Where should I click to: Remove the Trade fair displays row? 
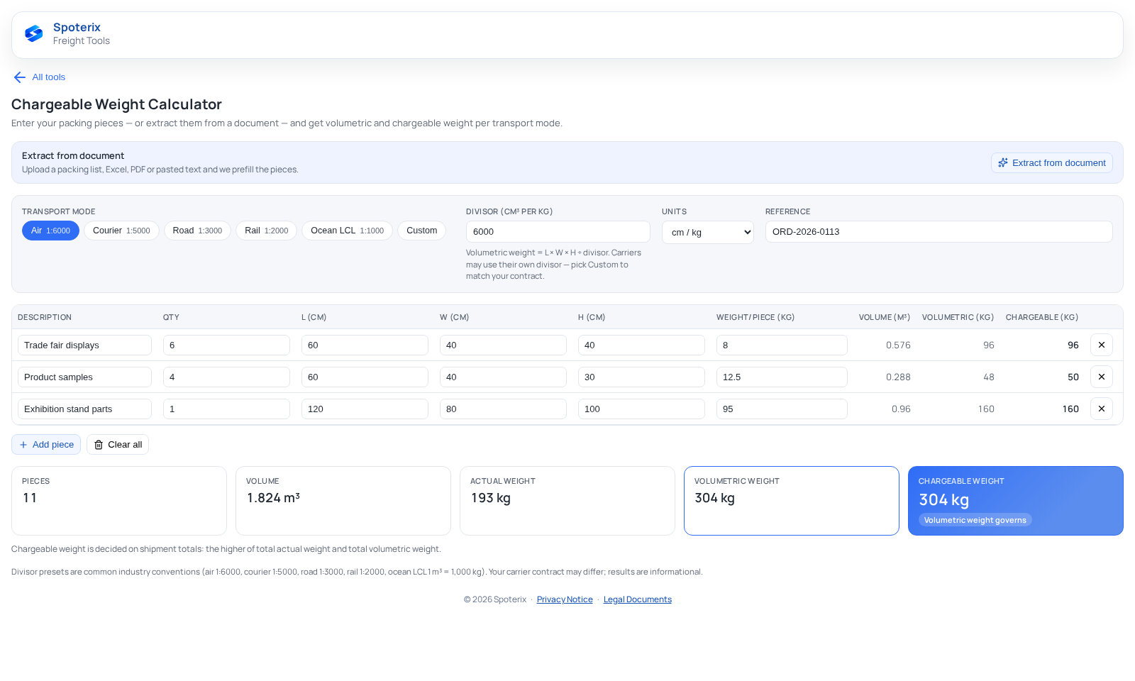tap(1101, 345)
